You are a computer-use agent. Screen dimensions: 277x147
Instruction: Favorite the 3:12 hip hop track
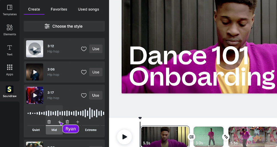(x=84, y=49)
